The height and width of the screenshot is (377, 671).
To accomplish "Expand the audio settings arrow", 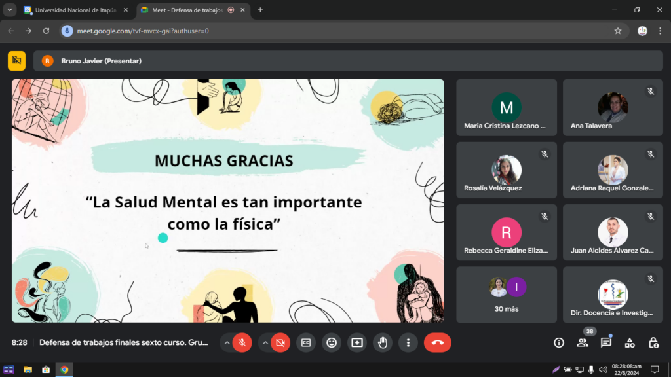I will click(x=227, y=342).
